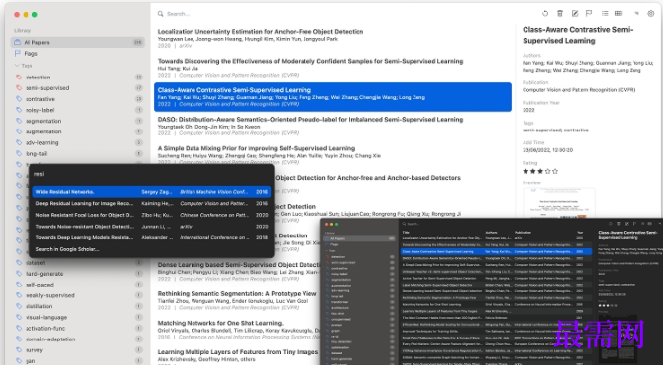Click the tag icon beside noisy-label
Image resolution: width=663 pixels, height=365 pixels.
point(19,110)
